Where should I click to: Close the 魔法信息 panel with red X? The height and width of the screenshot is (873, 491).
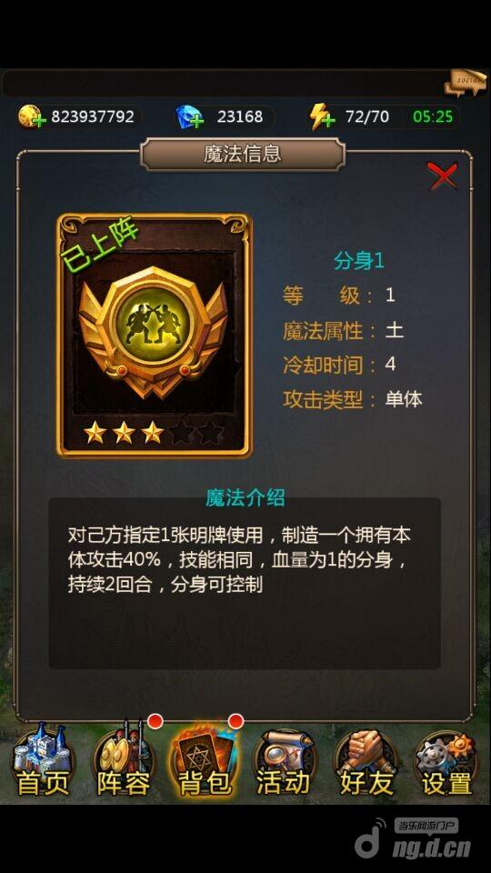(442, 176)
